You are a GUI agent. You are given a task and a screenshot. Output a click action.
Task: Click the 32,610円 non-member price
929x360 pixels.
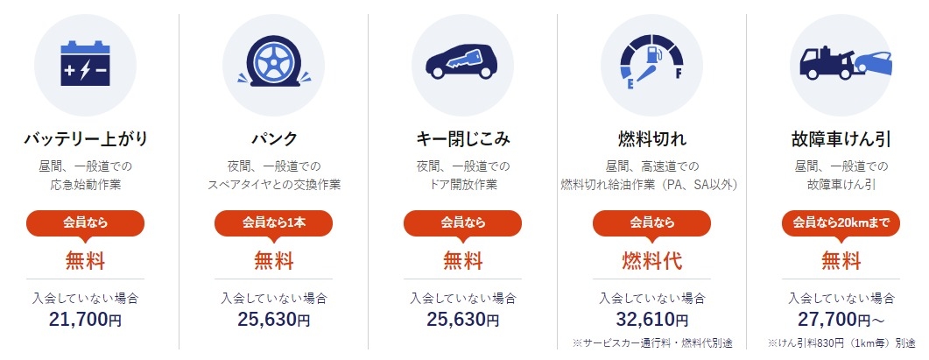651,320
